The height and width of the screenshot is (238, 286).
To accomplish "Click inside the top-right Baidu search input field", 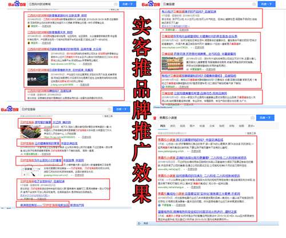I will click(207, 4).
